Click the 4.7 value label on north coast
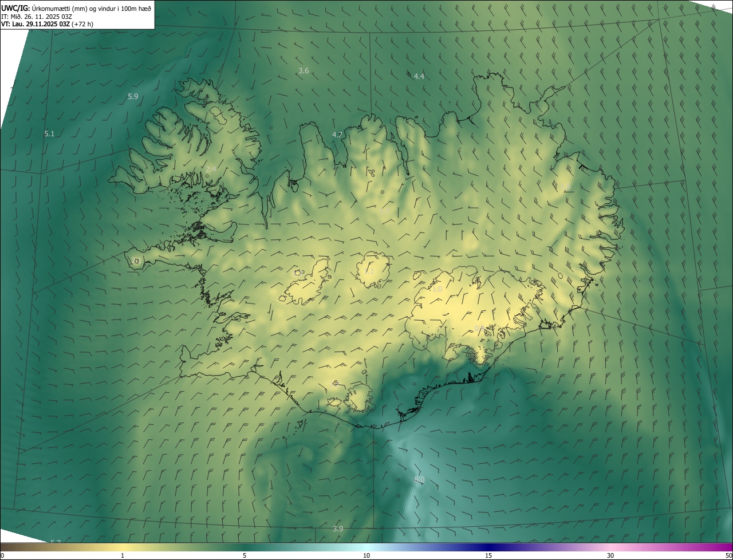This screenshot has width=733, height=560. (x=337, y=135)
